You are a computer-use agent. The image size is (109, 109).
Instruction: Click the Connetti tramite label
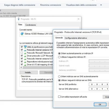pyautogui.click(x=26, y=30)
